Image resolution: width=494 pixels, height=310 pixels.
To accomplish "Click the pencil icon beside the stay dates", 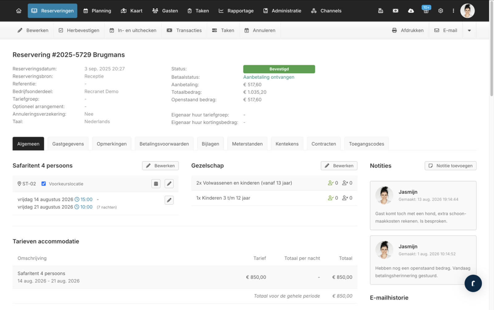I will click(169, 200).
